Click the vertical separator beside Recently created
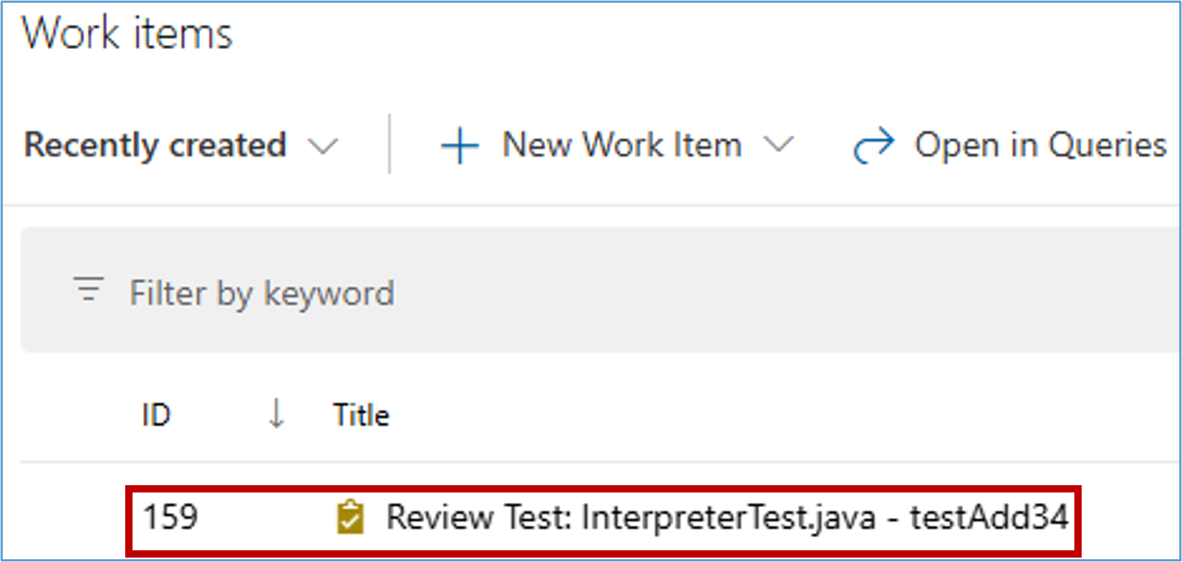Screen dimensions: 1182x562 click(x=390, y=144)
